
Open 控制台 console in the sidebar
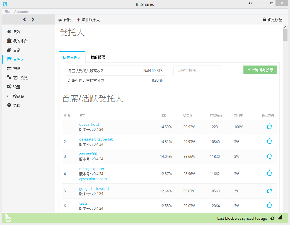(x=16, y=96)
